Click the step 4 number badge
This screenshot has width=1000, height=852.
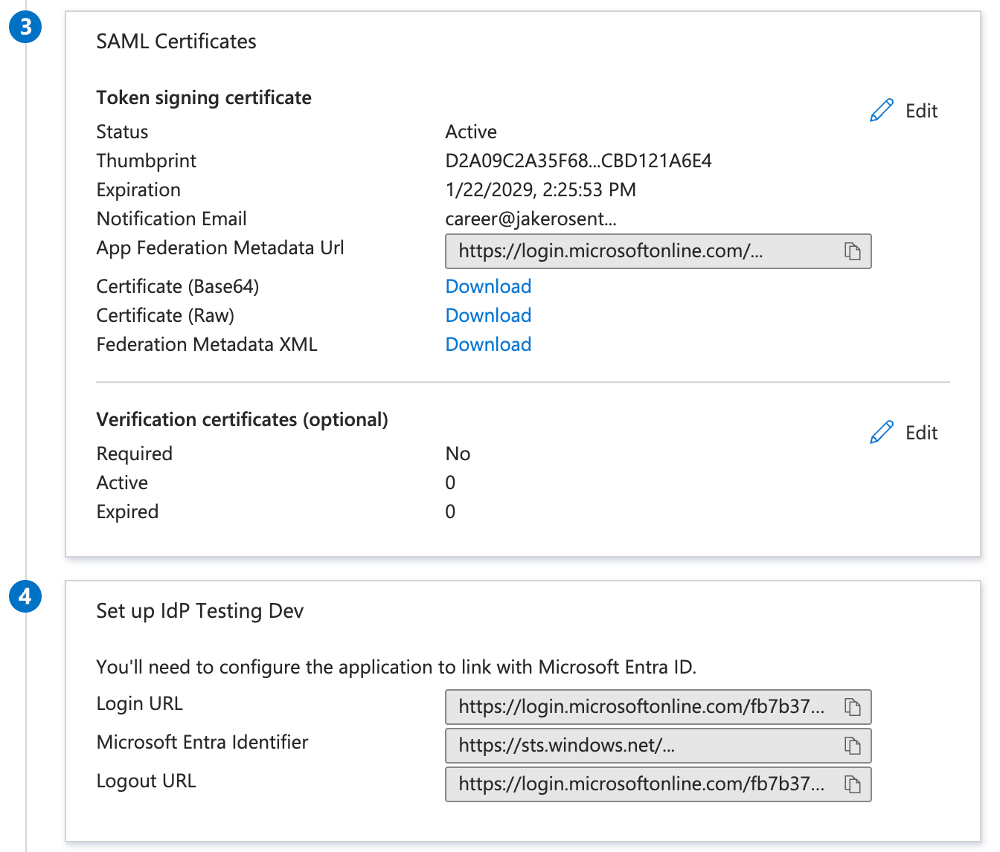click(x=25, y=596)
